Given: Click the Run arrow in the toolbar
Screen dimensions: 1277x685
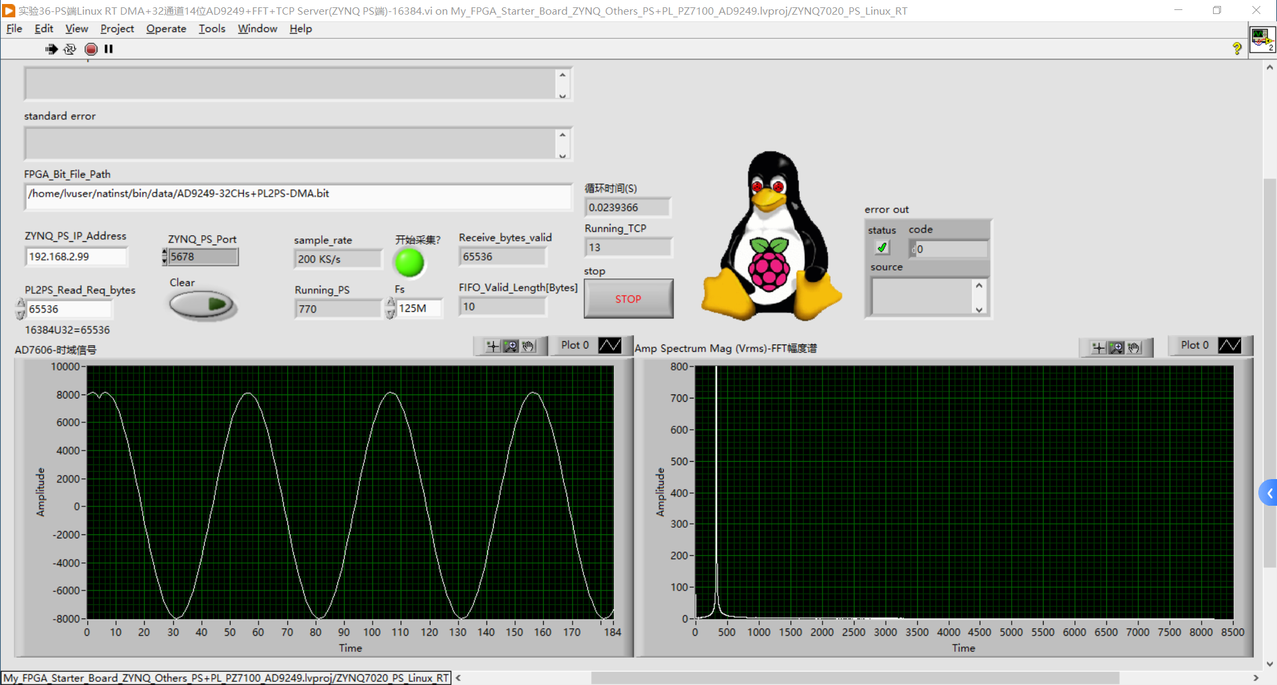Looking at the screenshot, I should coord(51,49).
